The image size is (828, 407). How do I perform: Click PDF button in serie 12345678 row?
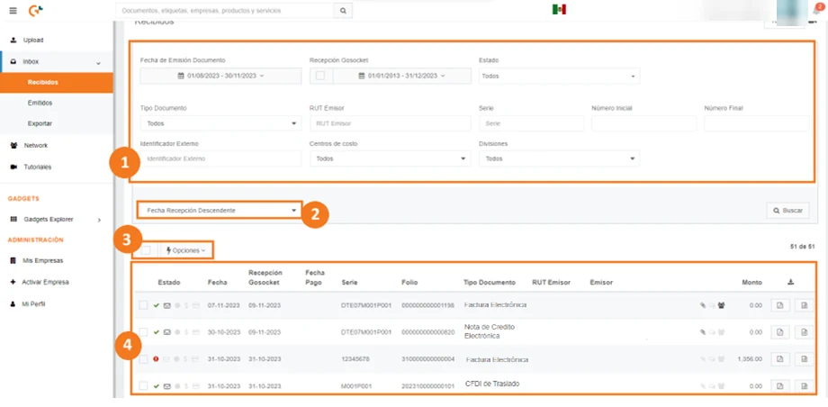click(780, 359)
